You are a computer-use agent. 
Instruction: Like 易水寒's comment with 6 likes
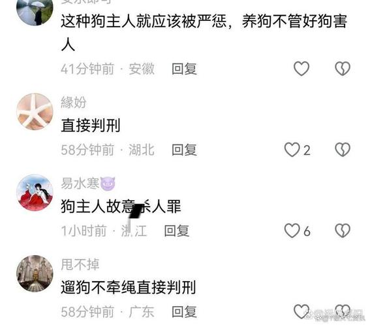pos(292,230)
